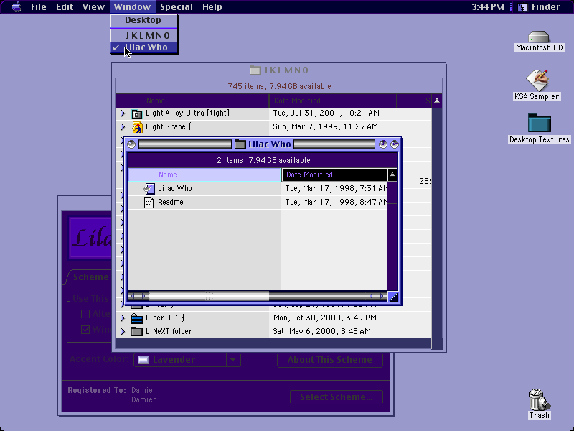Click the JKLMNO window title bar folder icon
Image resolution: width=574 pixels, height=431 pixels.
255,70
